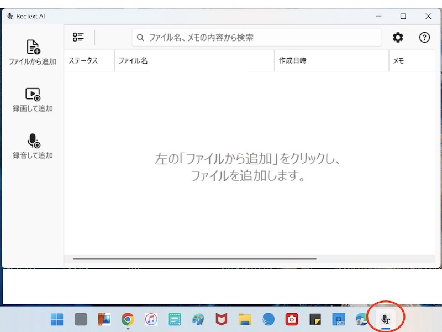The image size is (442, 332).
Task: Click the ファイルから追加 icon in sidebar
Action: pyautogui.click(x=33, y=48)
